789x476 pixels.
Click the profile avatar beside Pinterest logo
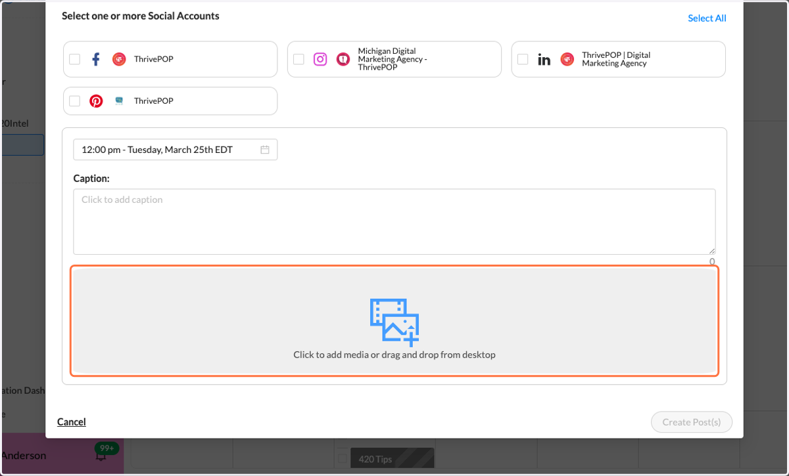pyautogui.click(x=119, y=101)
